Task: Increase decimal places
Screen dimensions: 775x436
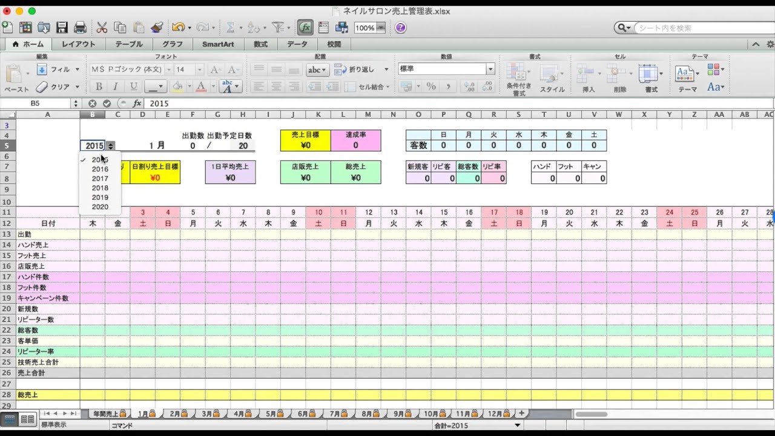Action: pos(469,87)
